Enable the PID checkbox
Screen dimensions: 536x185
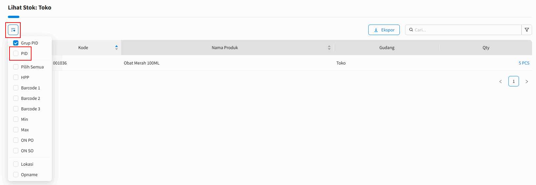(x=16, y=53)
